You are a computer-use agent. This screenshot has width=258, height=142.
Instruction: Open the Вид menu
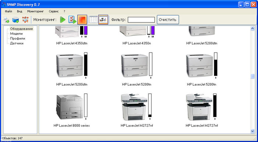(20, 11)
